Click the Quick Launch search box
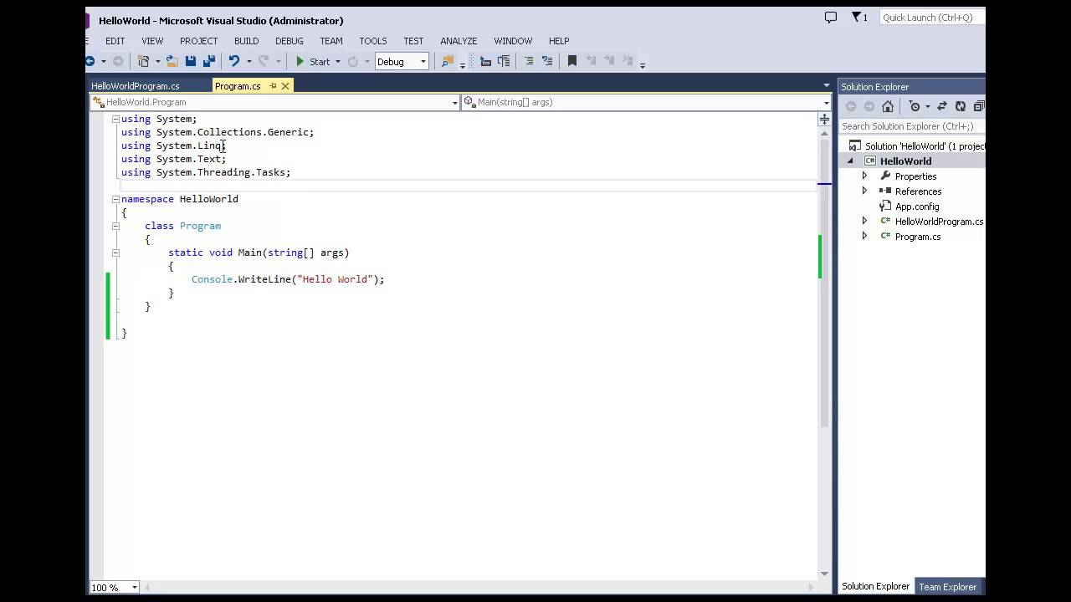1071x602 pixels. [x=931, y=18]
